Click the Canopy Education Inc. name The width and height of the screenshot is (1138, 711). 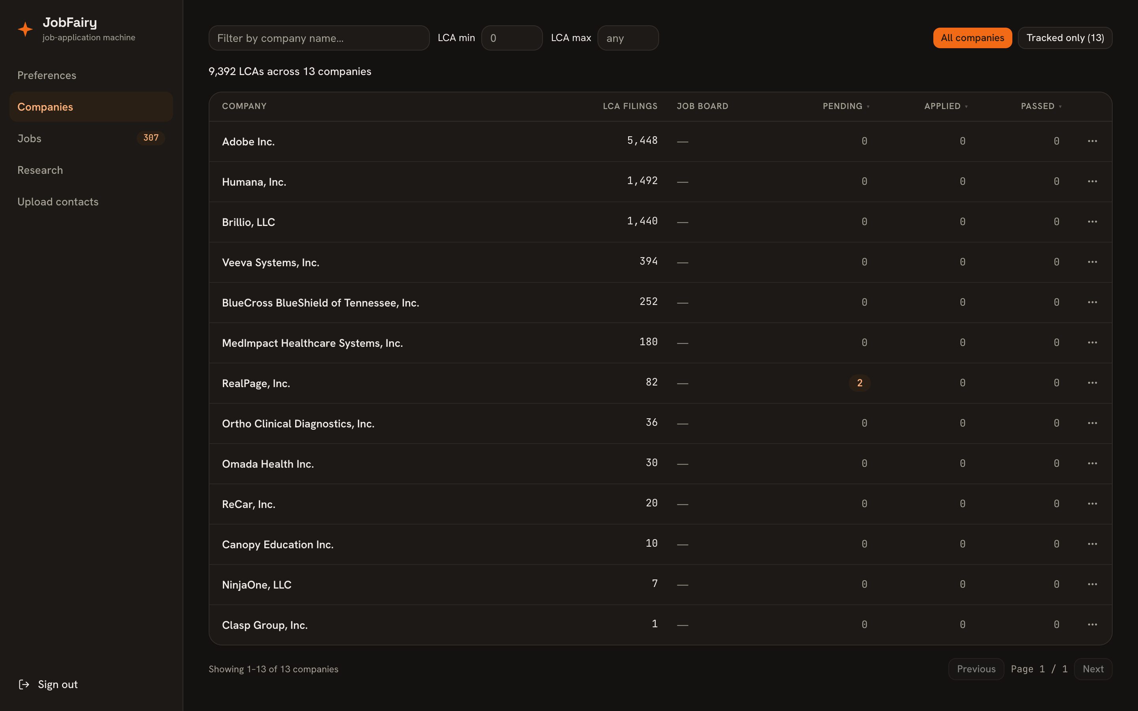[x=277, y=545]
